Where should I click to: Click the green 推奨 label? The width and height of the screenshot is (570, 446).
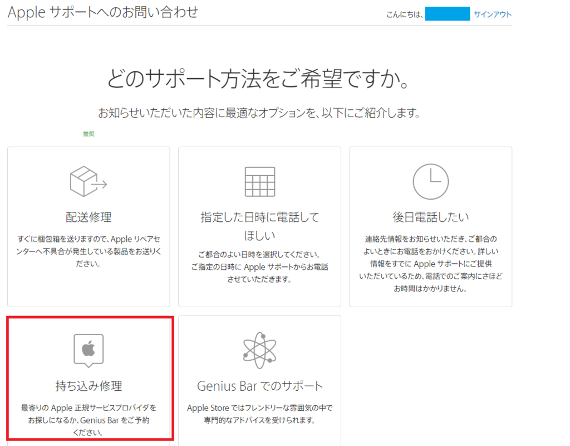tap(89, 134)
